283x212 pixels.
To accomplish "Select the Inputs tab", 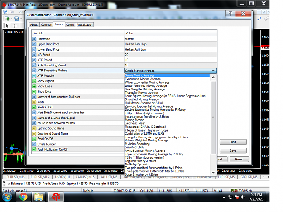I will click(x=59, y=24).
